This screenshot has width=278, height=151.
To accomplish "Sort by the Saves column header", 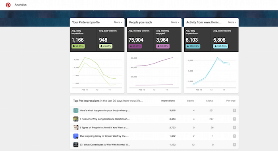I will [190, 101].
